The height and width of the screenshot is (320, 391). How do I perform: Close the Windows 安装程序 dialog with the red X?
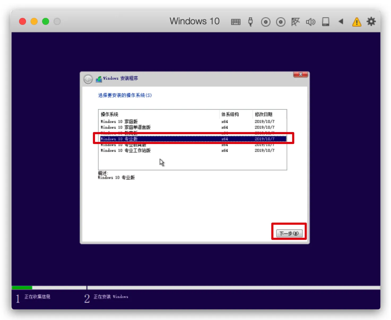point(301,74)
